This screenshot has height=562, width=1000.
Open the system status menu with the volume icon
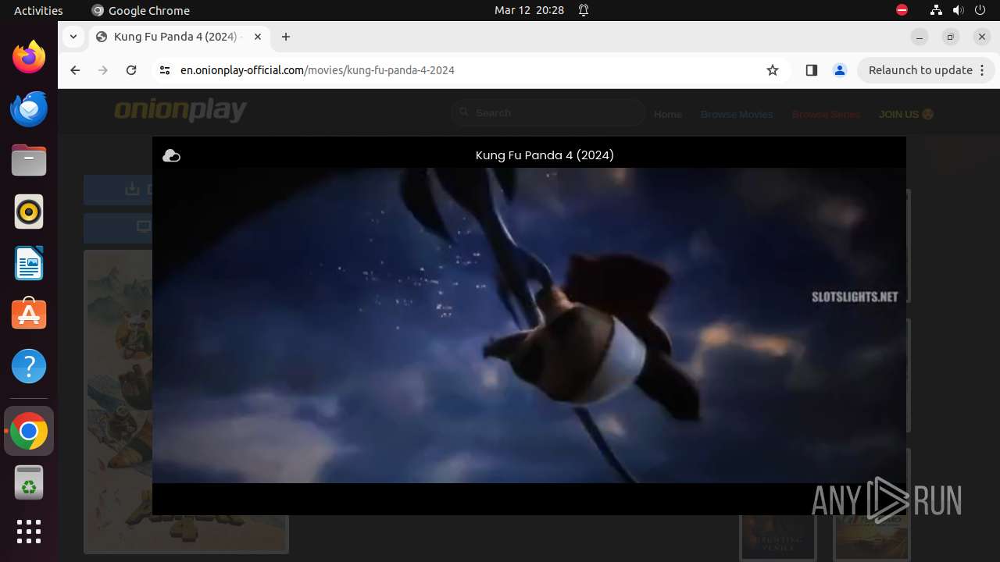pyautogui.click(x=959, y=10)
